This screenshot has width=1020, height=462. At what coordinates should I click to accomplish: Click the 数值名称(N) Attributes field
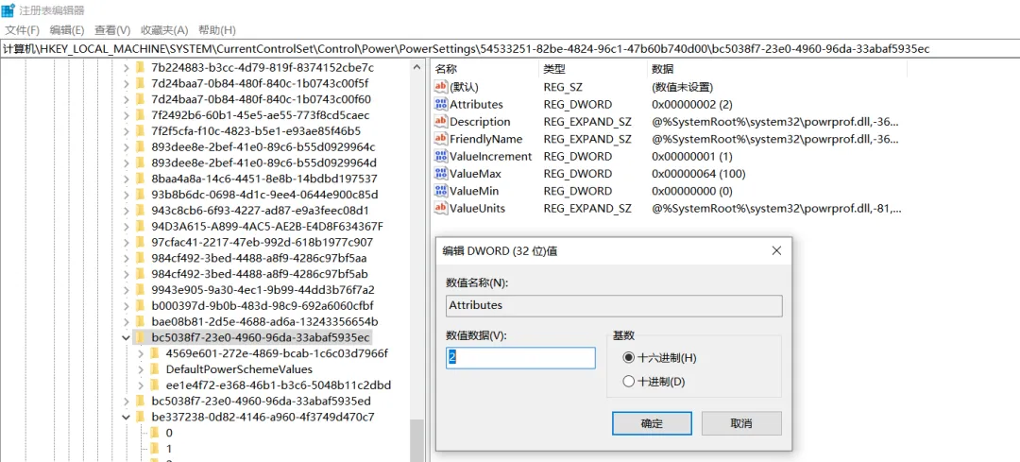(614, 305)
